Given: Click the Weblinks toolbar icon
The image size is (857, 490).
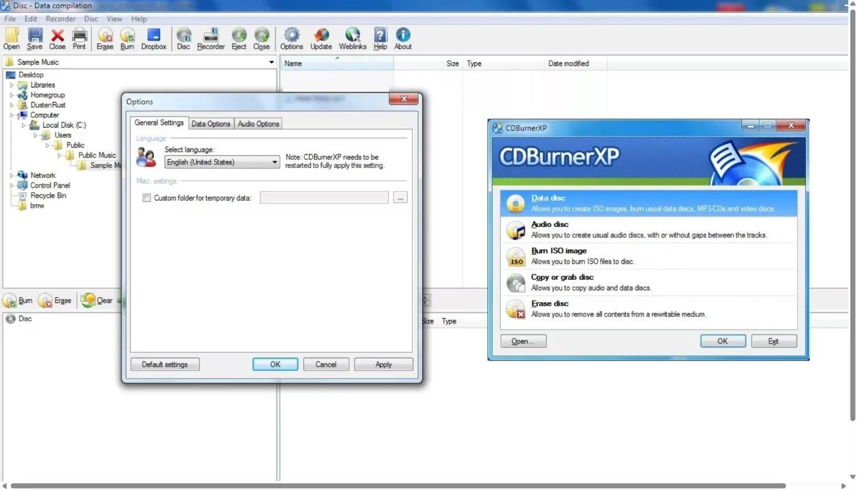Looking at the screenshot, I should [x=353, y=38].
